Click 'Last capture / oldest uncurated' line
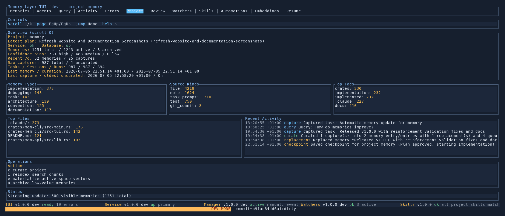Image resolution: width=505 pixels, height=216 pixels. pyautogui.click(x=85, y=75)
